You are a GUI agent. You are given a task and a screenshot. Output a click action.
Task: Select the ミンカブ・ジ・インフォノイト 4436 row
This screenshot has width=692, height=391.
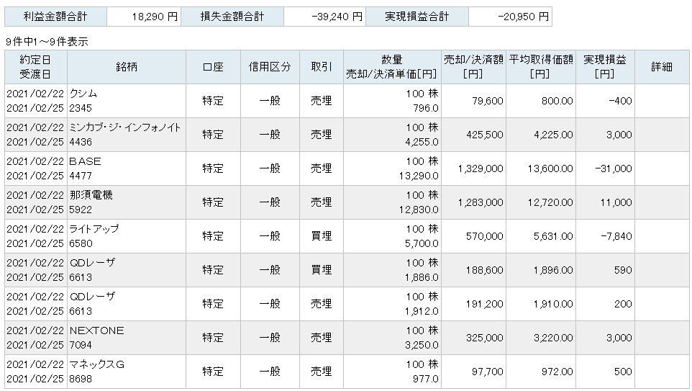click(x=347, y=135)
